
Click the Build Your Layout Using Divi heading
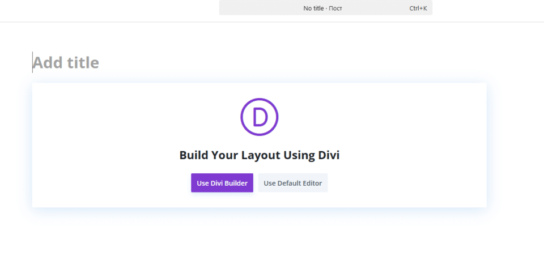(260, 155)
